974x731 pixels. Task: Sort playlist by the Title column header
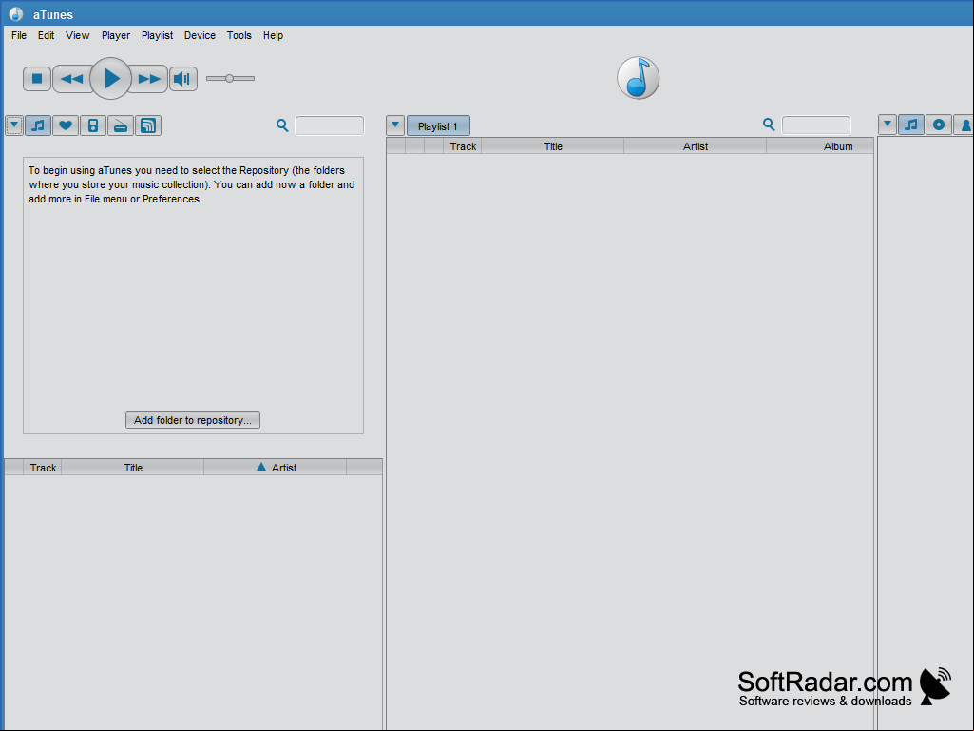pos(553,146)
